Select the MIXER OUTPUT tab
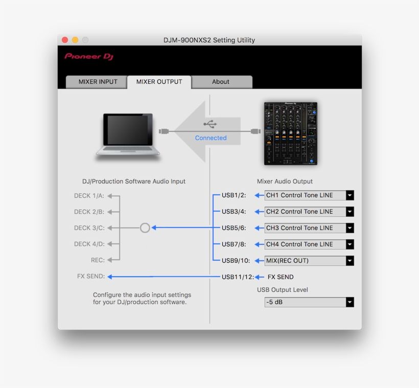The image size is (419, 388). pyautogui.click(x=159, y=82)
